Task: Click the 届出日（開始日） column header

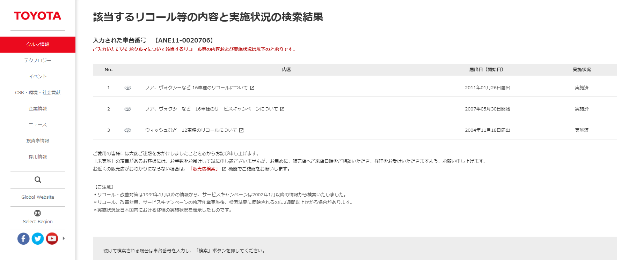Action: click(x=488, y=70)
